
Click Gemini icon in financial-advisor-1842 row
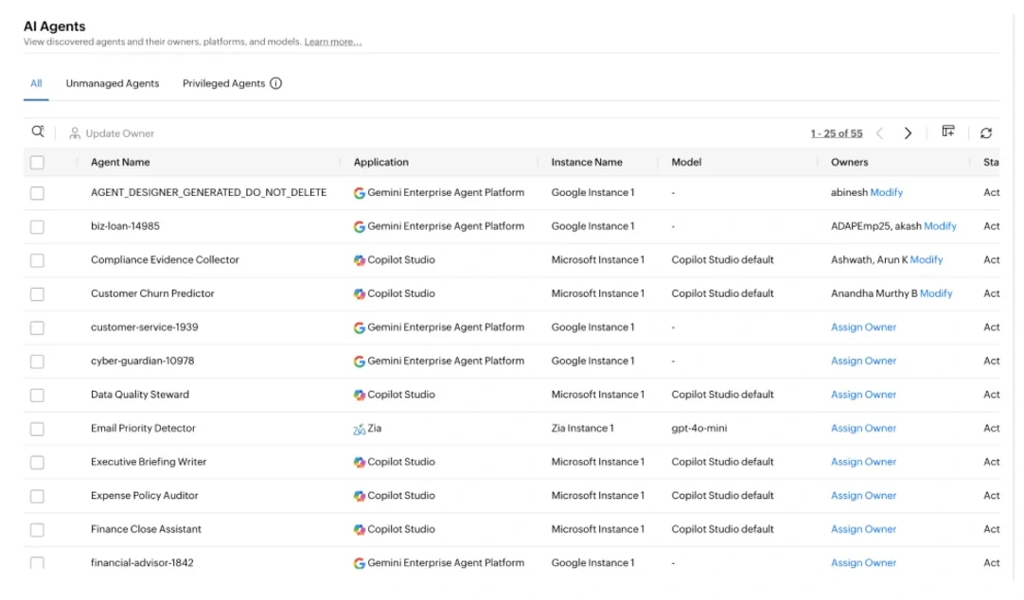(x=360, y=563)
